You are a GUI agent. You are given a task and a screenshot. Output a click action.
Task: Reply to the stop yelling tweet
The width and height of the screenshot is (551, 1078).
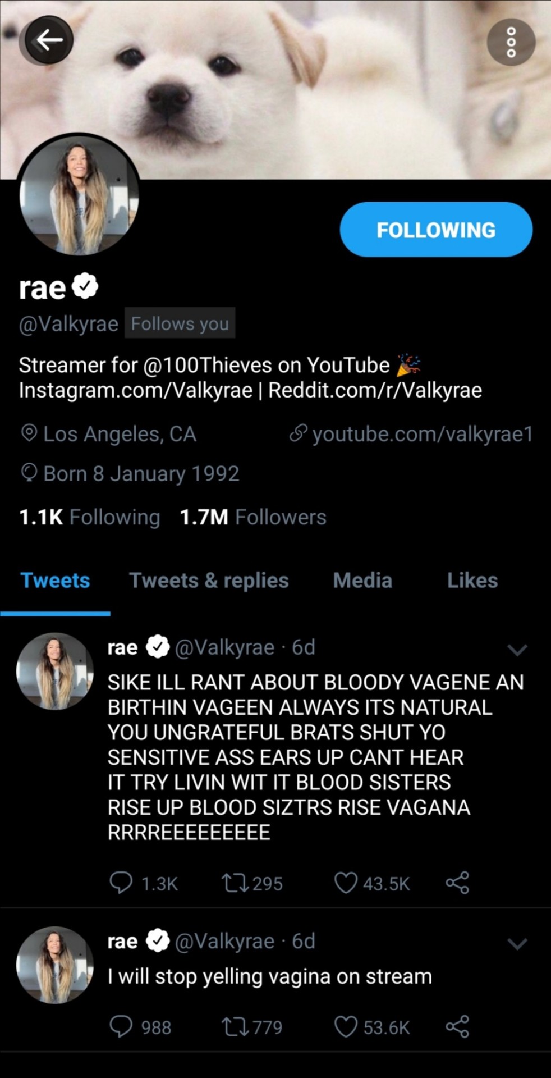121,1027
